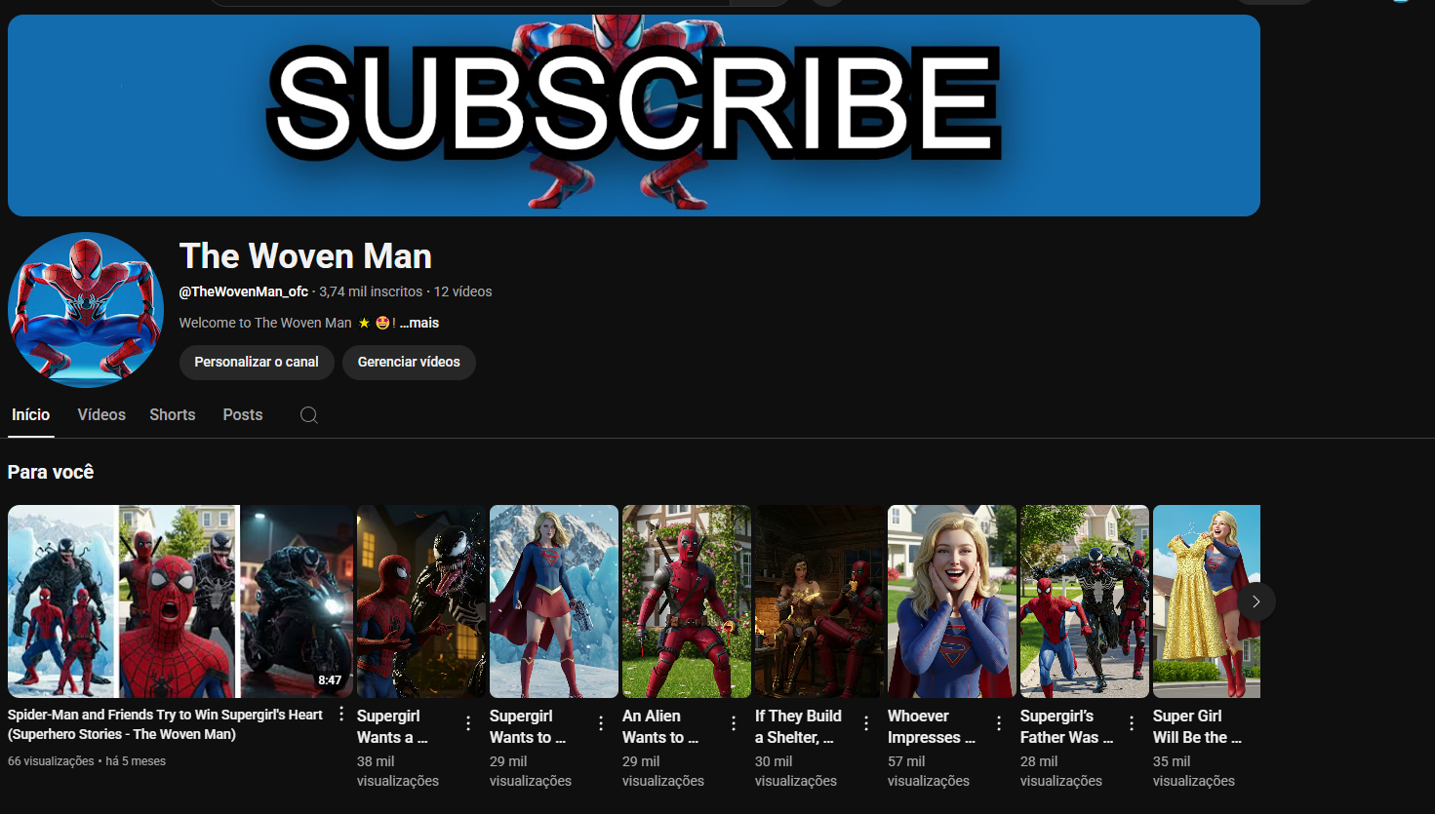Click the channel name "The Woven Man"
The width and height of the screenshot is (1435, 814).
(305, 256)
